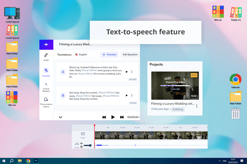Skip to previous with the rewind control
The height and width of the screenshot is (164, 247).
[x=104, y=117]
